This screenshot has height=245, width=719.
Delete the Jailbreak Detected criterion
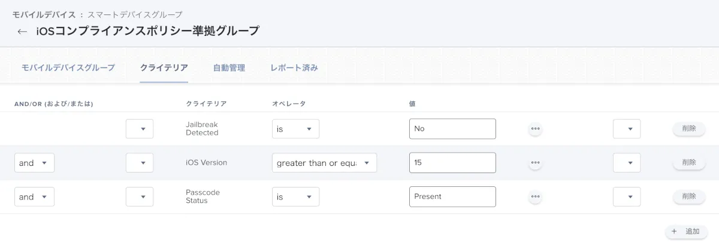tap(688, 129)
